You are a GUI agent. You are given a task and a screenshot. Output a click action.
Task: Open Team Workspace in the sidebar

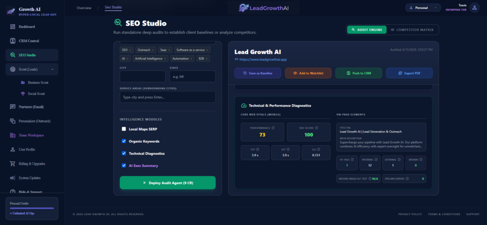coord(32,135)
